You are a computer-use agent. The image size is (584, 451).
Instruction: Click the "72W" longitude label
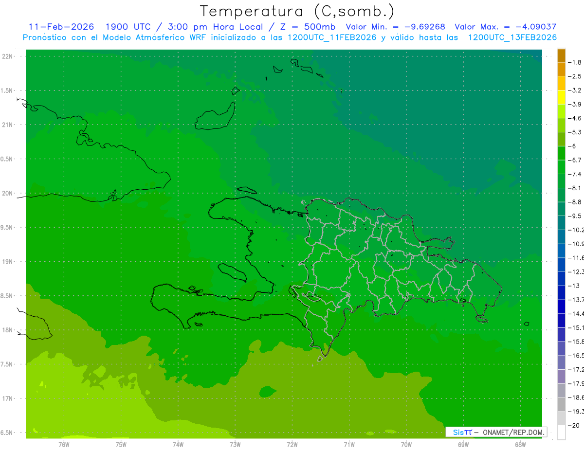click(x=292, y=444)
